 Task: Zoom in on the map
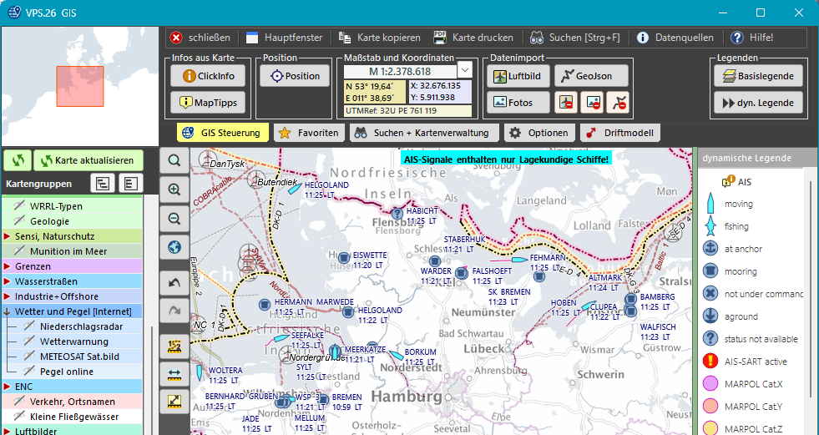(174, 190)
